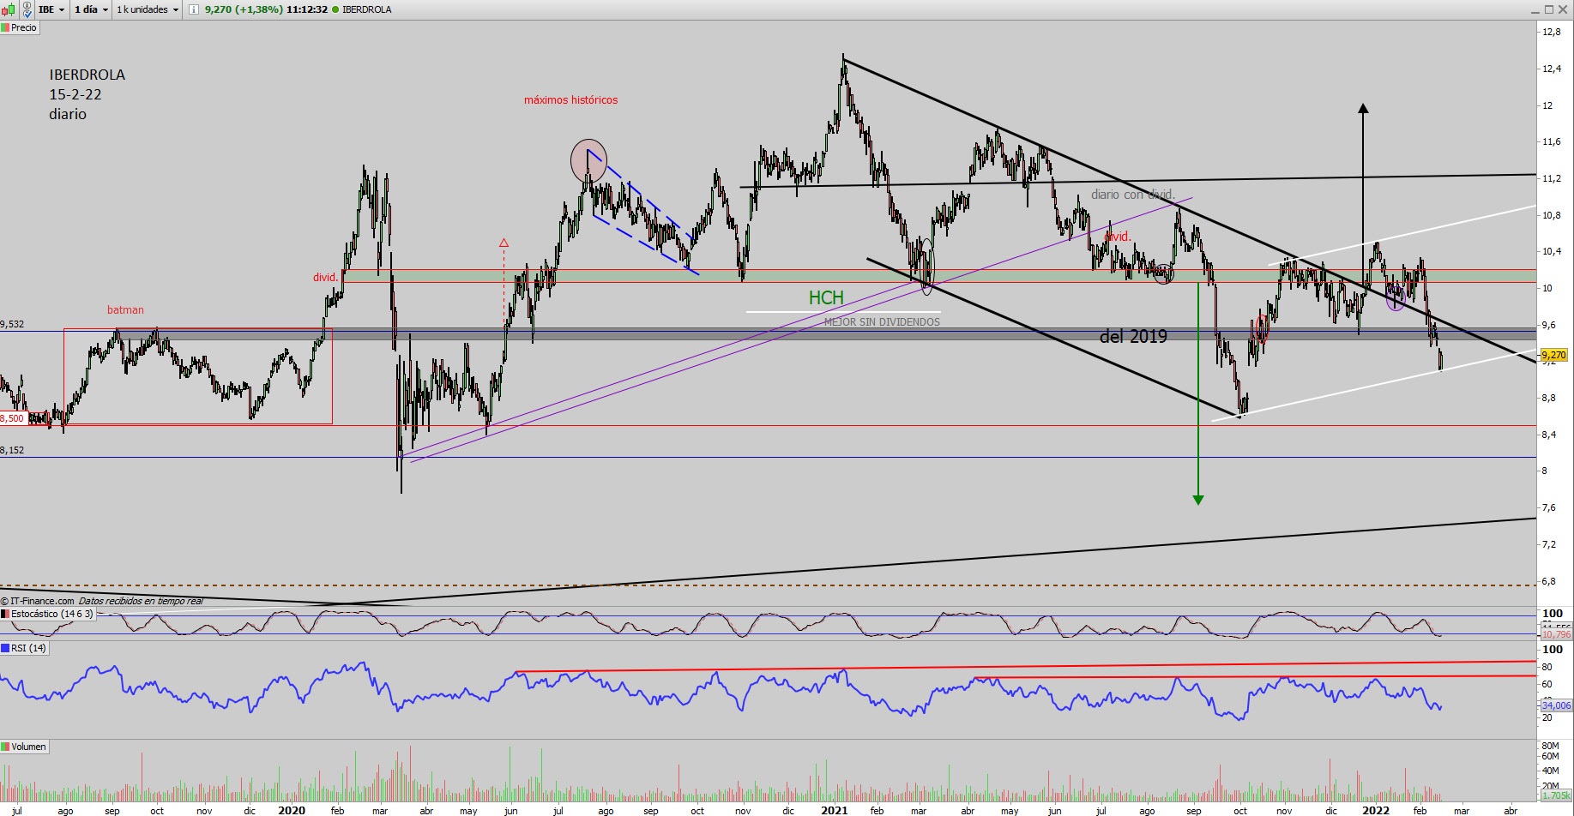Viewport: 1574px width, 816px height.
Task: Click the 80M volume axis label
Action: click(x=1551, y=746)
